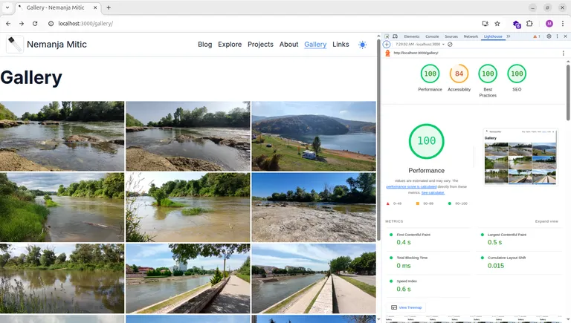Open the Console tab in DevTools

(x=431, y=36)
